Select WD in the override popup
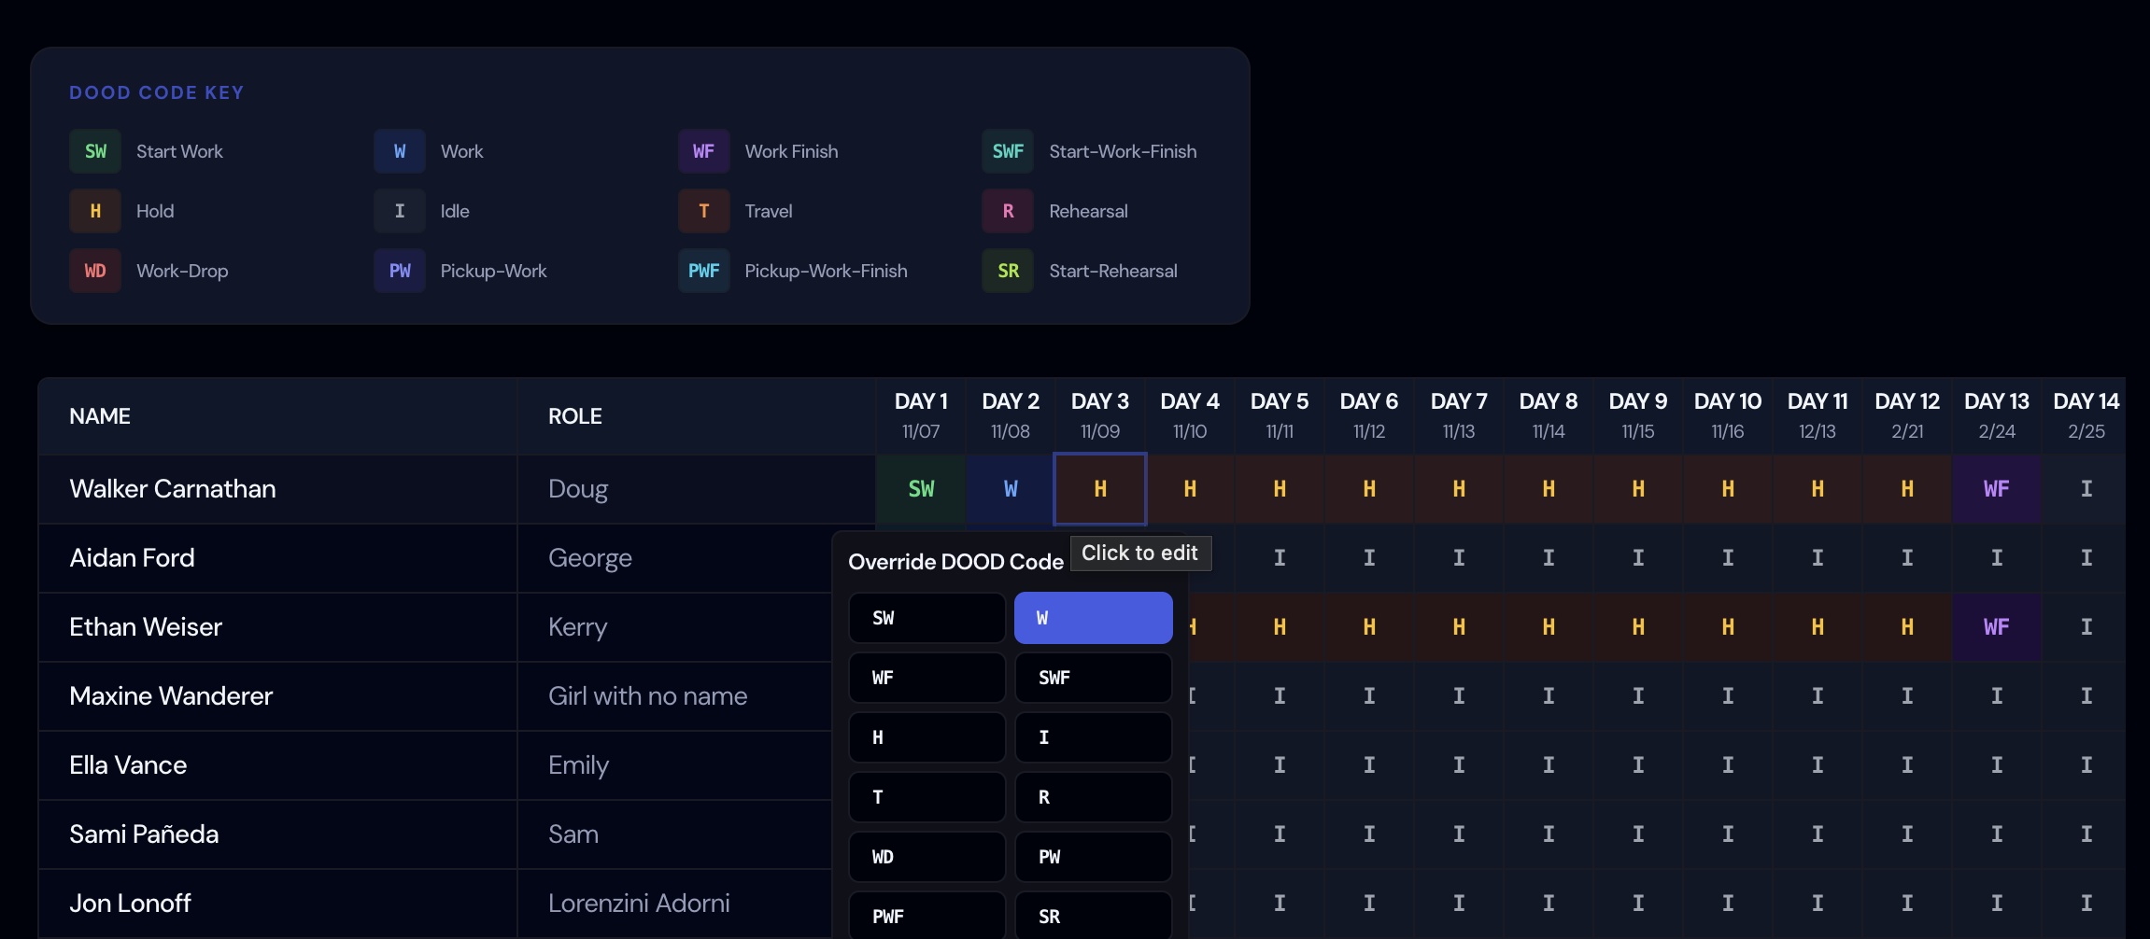 (926, 856)
